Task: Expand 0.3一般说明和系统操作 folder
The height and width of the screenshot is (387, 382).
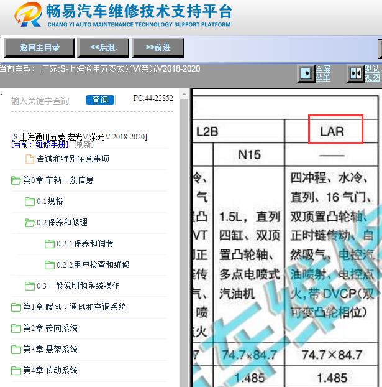Action: pos(78,286)
